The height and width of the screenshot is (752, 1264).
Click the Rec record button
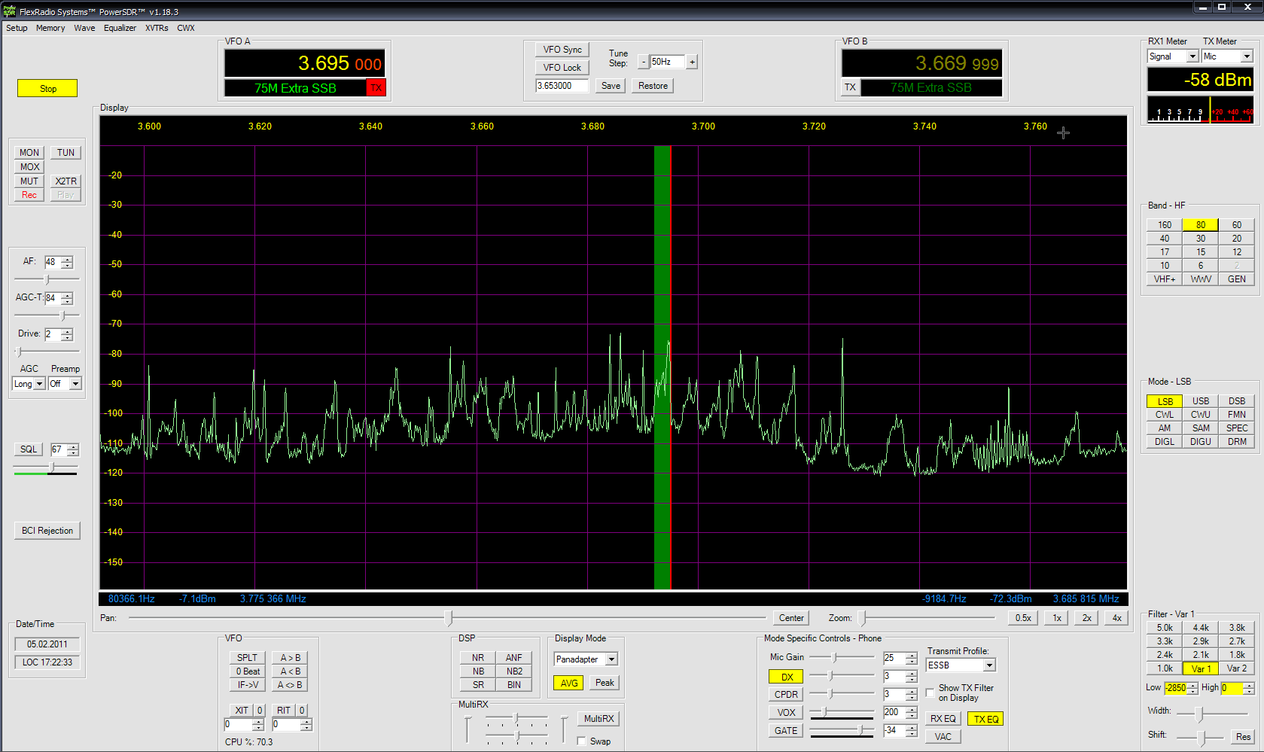pos(29,195)
